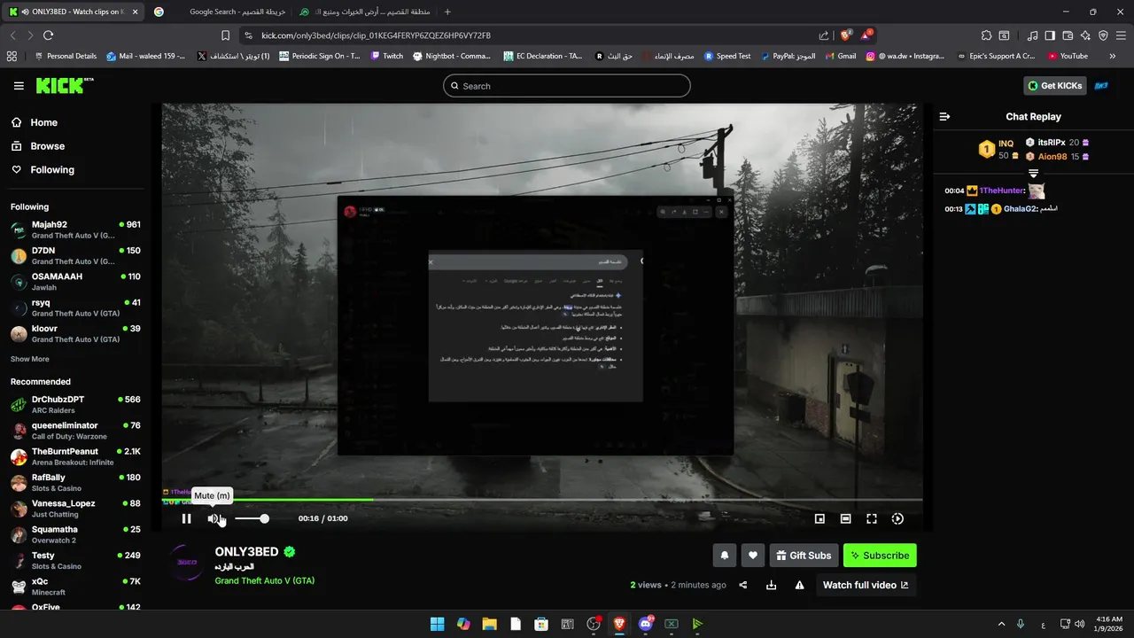Go to the Kick home logo
1134x638 pixels.
(65, 85)
